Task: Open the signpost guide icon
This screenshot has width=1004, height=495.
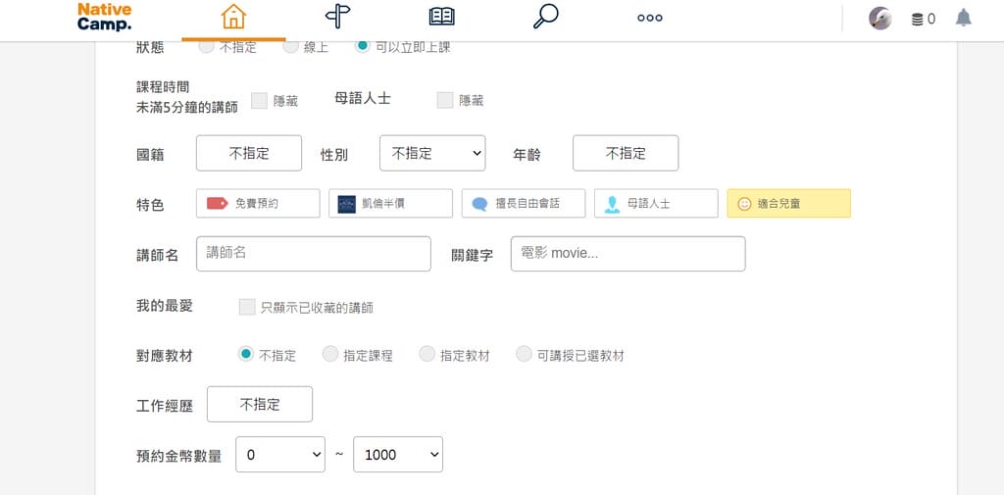Action: pyautogui.click(x=337, y=17)
